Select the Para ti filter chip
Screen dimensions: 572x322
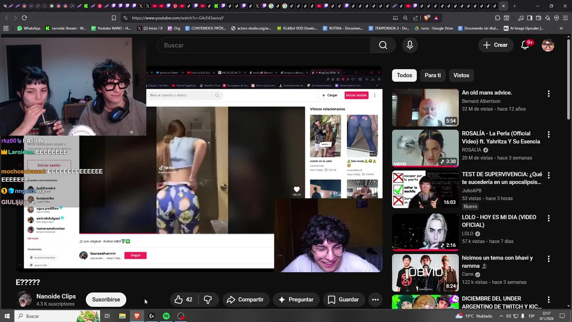[433, 75]
